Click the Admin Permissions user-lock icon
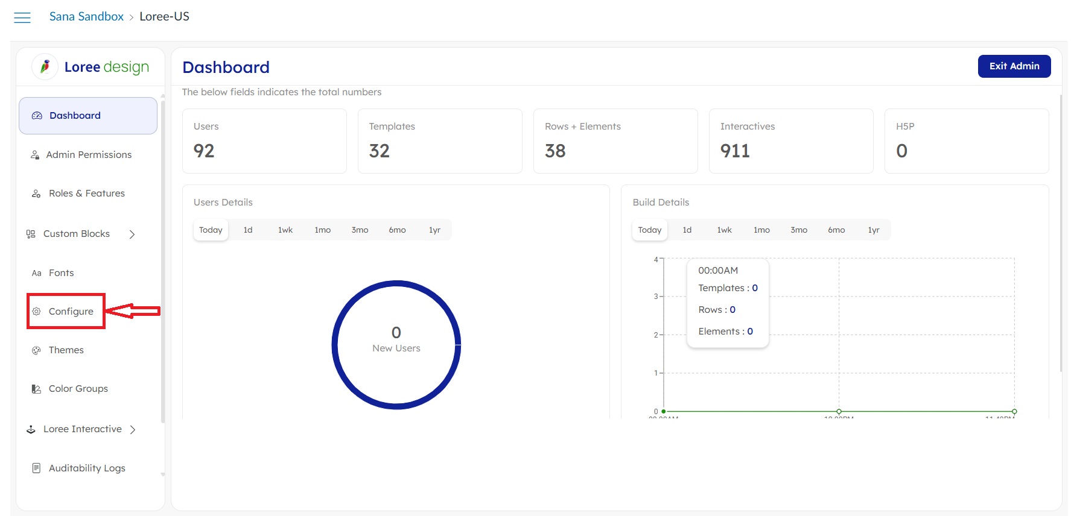1071x516 pixels. pos(35,155)
